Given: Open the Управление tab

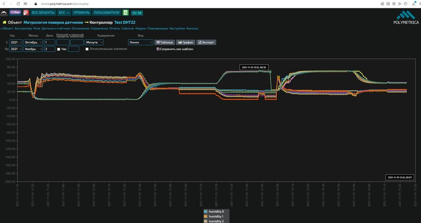Looking at the screenshot, I should pyautogui.click(x=100, y=28).
